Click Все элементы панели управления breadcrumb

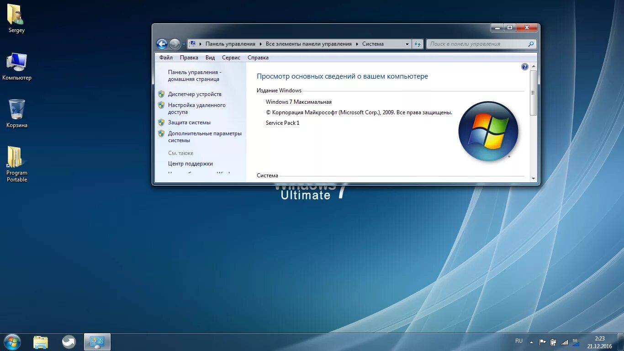pyautogui.click(x=309, y=44)
